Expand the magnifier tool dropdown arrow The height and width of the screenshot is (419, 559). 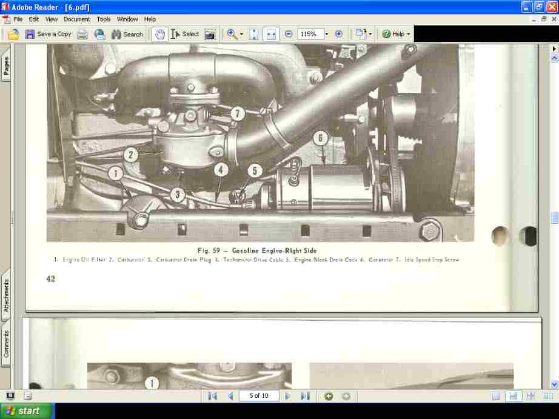(240, 34)
